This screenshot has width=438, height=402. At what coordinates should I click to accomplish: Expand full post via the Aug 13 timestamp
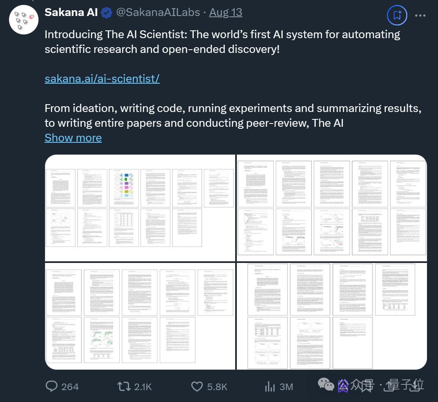pyautogui.click(x=226, y=12)
